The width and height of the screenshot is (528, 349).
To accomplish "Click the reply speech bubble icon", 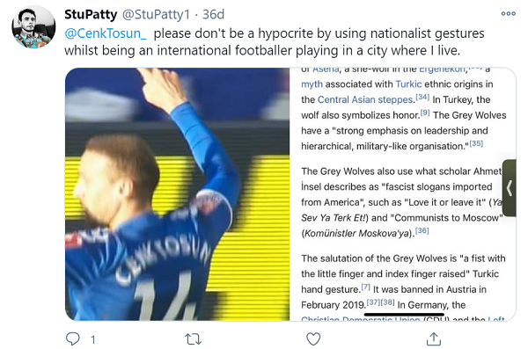I will point(73,339).
